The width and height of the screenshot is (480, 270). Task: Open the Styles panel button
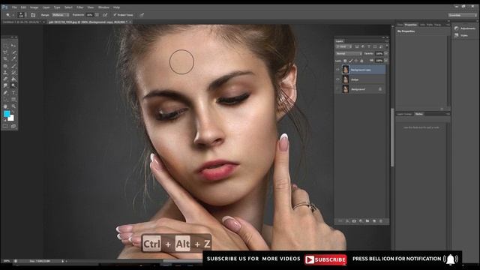coord(461,35)
